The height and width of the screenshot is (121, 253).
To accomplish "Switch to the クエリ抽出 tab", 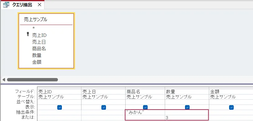I will 22,5.
